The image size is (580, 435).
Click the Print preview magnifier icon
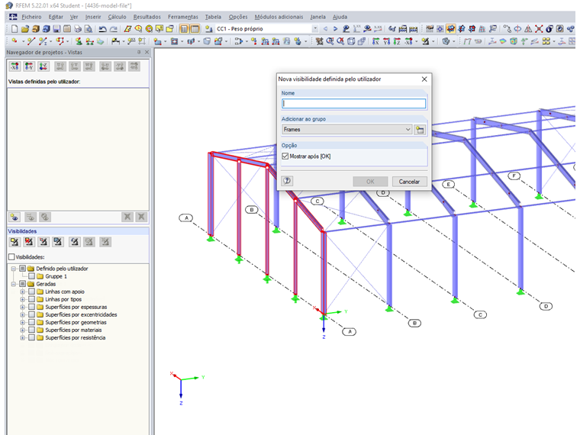(89, 29)
